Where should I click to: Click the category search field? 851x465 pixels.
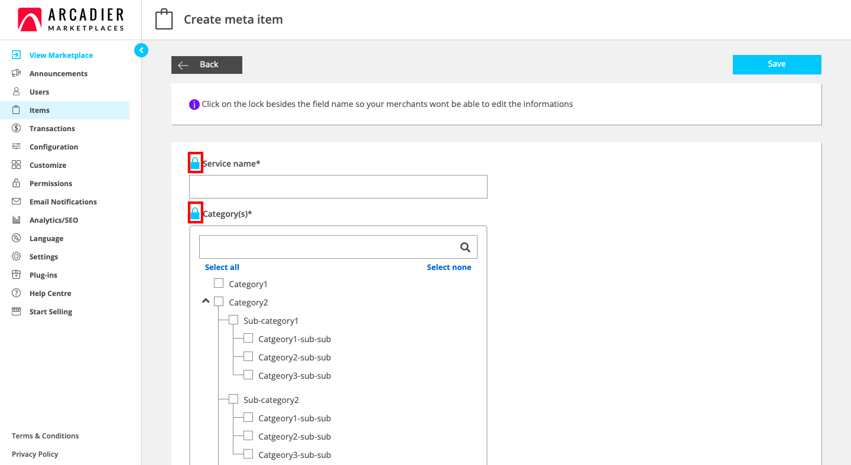(338, 247)
